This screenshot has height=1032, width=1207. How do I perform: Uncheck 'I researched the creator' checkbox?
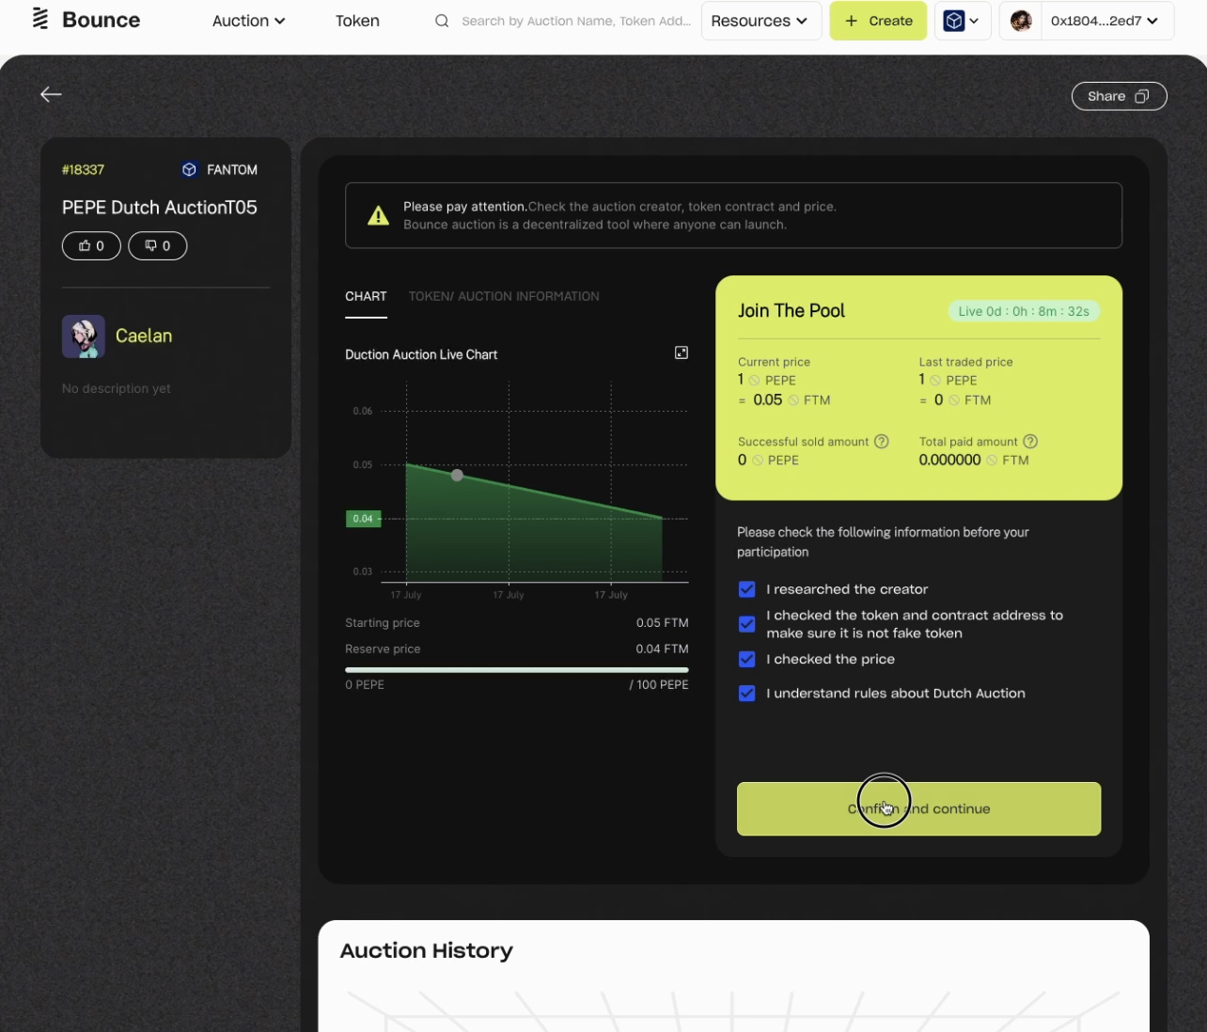[x=747, y=589]
